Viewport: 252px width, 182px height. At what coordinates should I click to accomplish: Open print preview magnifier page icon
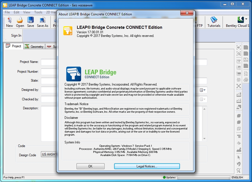(246, 74)
